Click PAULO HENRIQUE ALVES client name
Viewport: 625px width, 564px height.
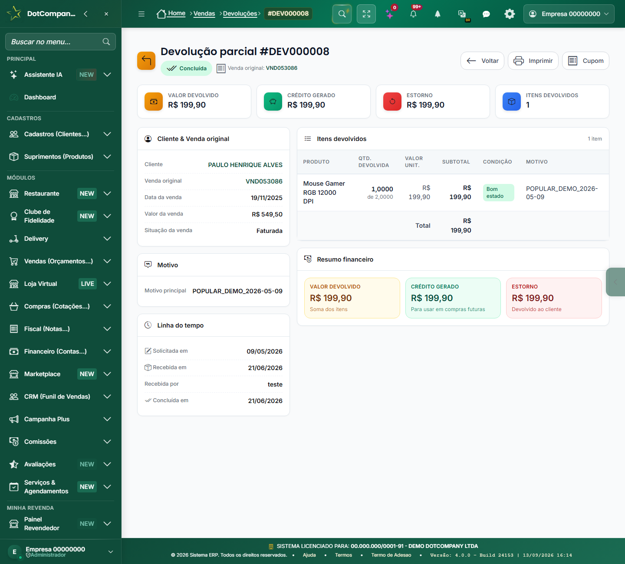click(x=245, y=165)
